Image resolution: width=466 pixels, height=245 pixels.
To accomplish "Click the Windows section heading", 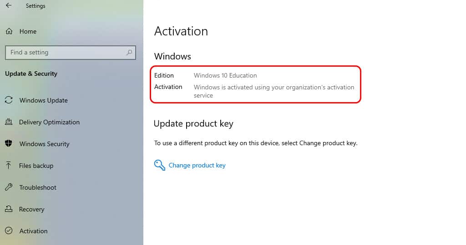I will [172, 56].
